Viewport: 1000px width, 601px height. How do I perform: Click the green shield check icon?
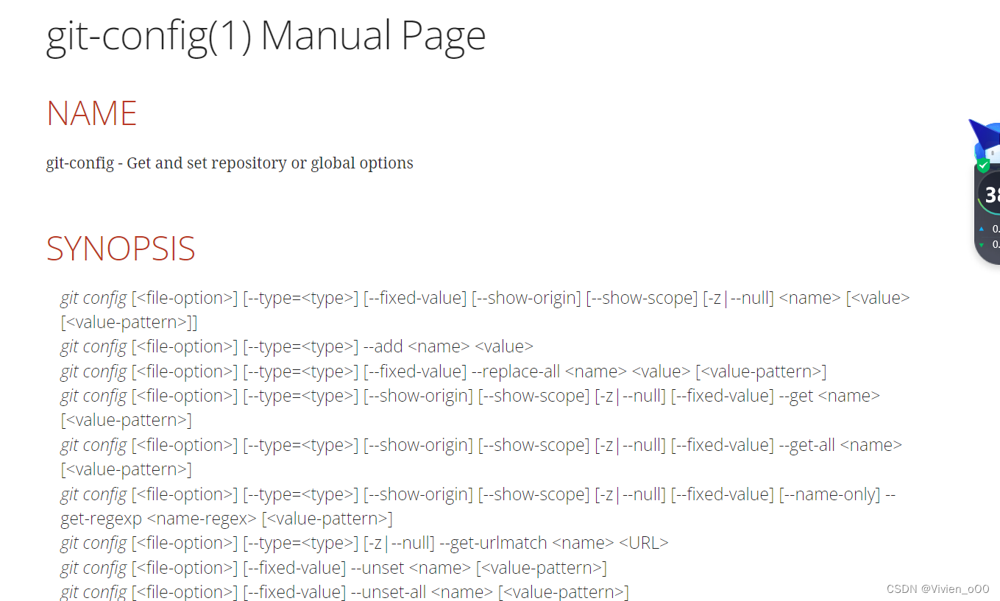click(x=983, y=166)
